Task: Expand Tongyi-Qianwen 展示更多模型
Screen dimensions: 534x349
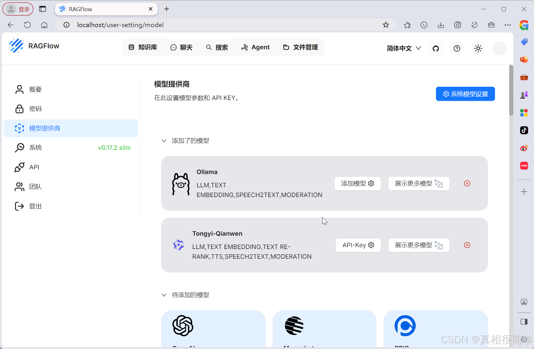Action: click(x=419, y=245)
